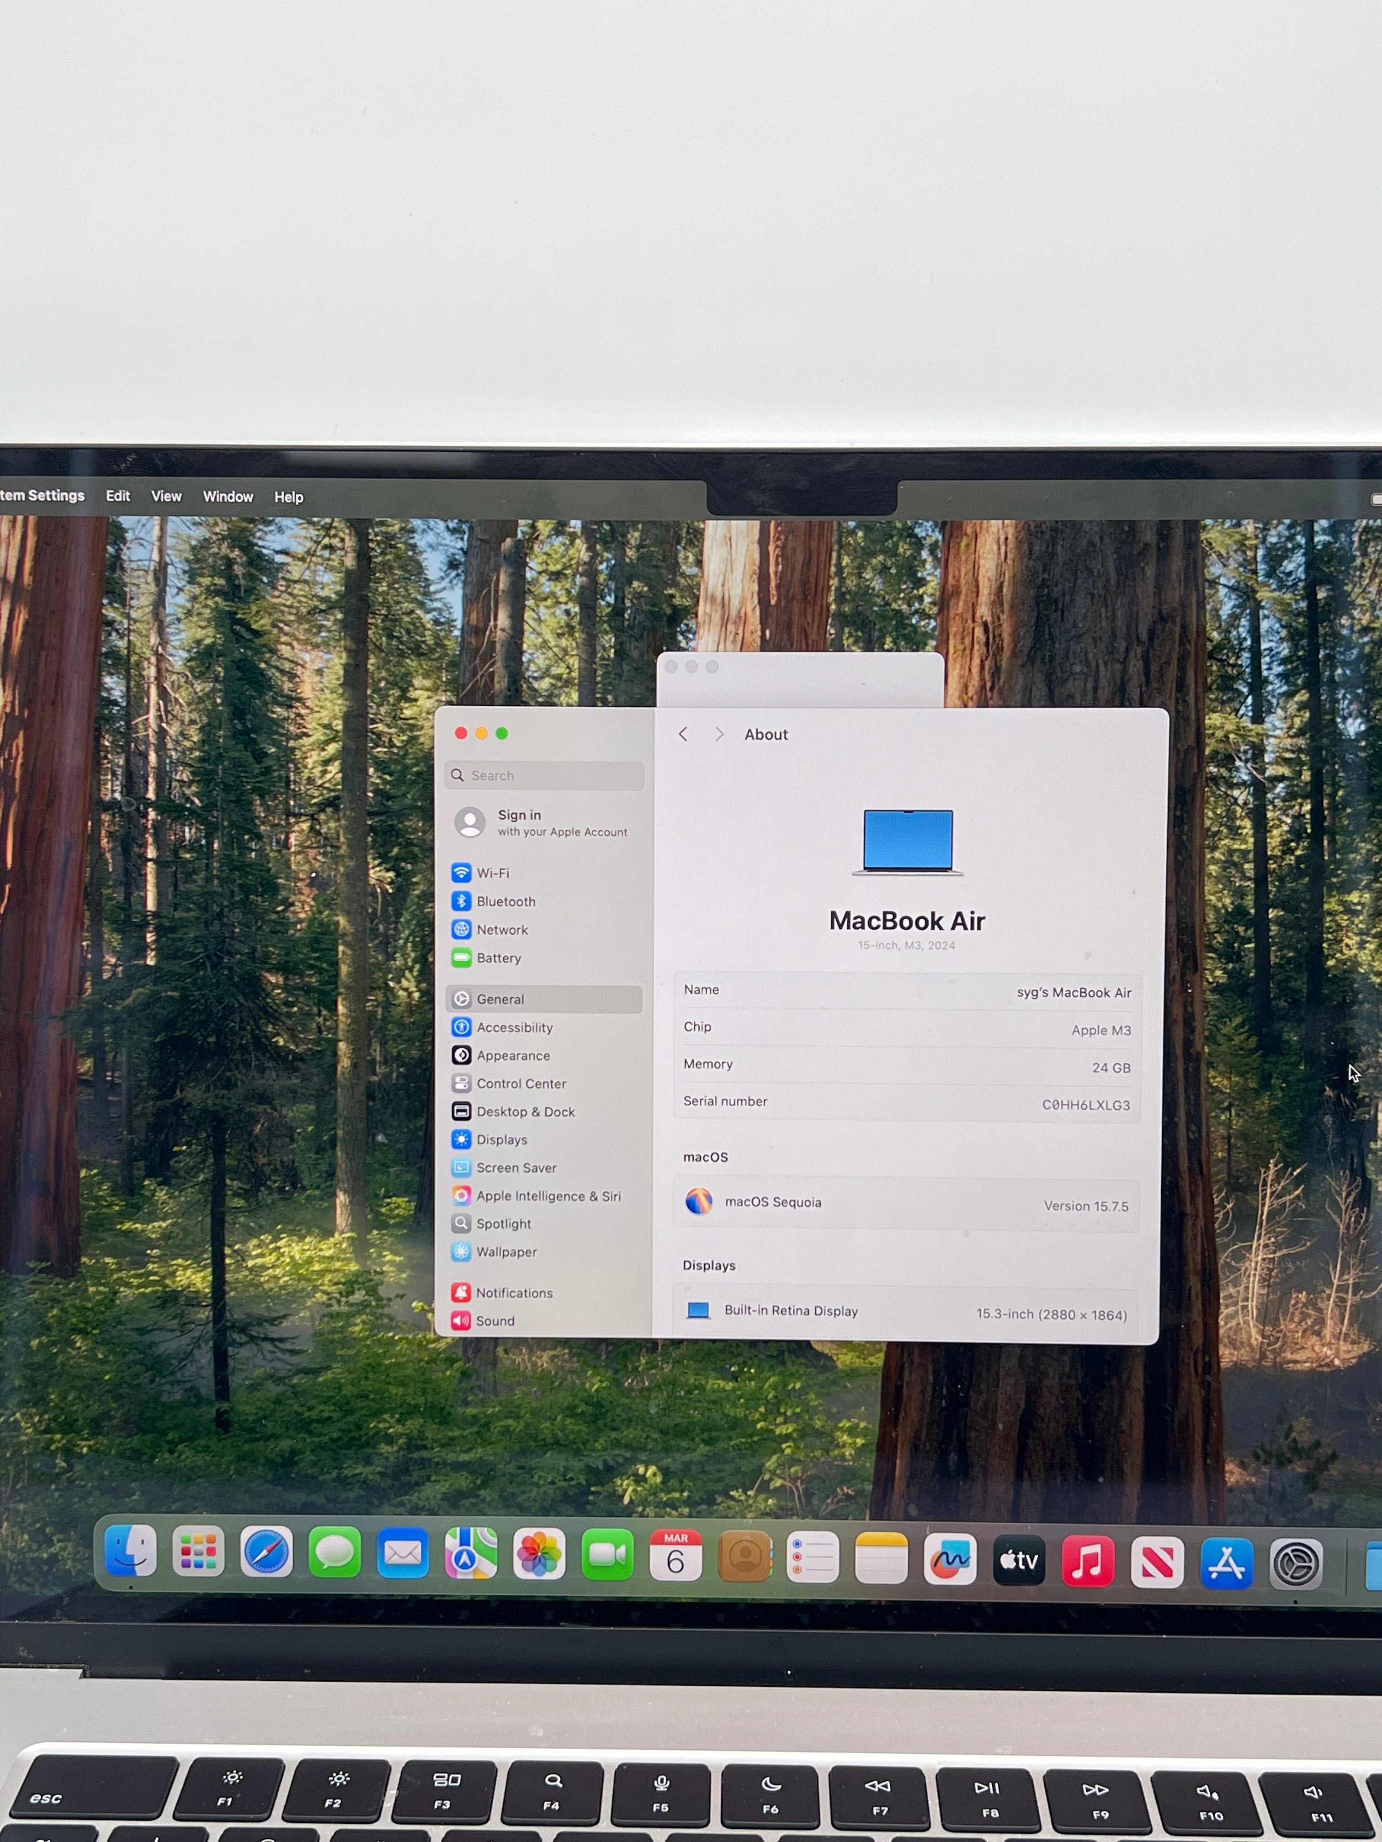1382x1842 pixels.
Task: Zoom System Settings with green button
Action: (501, 733)
